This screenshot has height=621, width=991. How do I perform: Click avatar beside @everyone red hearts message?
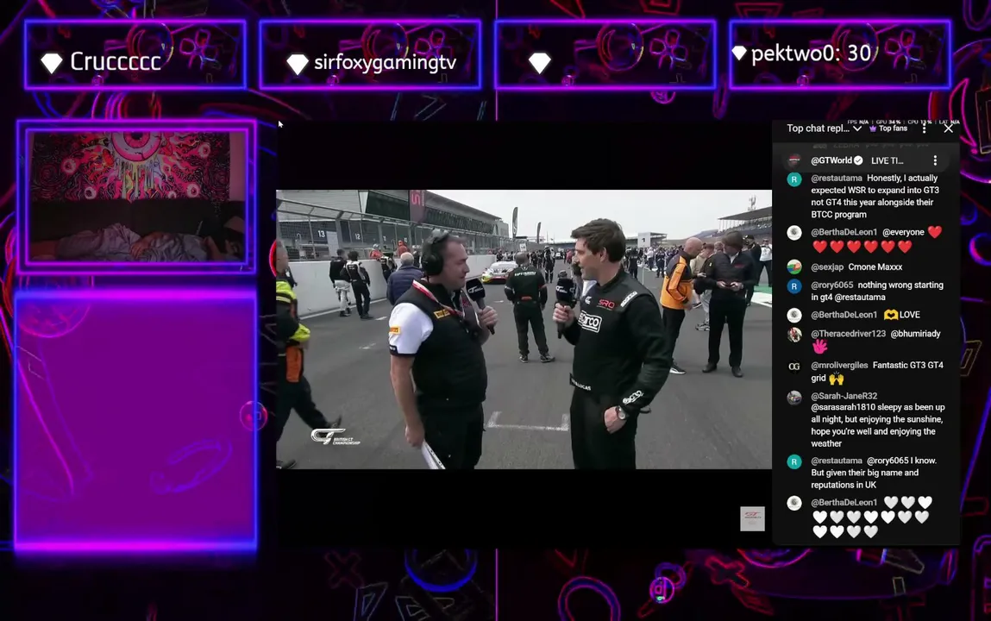[x=794, y=233]
